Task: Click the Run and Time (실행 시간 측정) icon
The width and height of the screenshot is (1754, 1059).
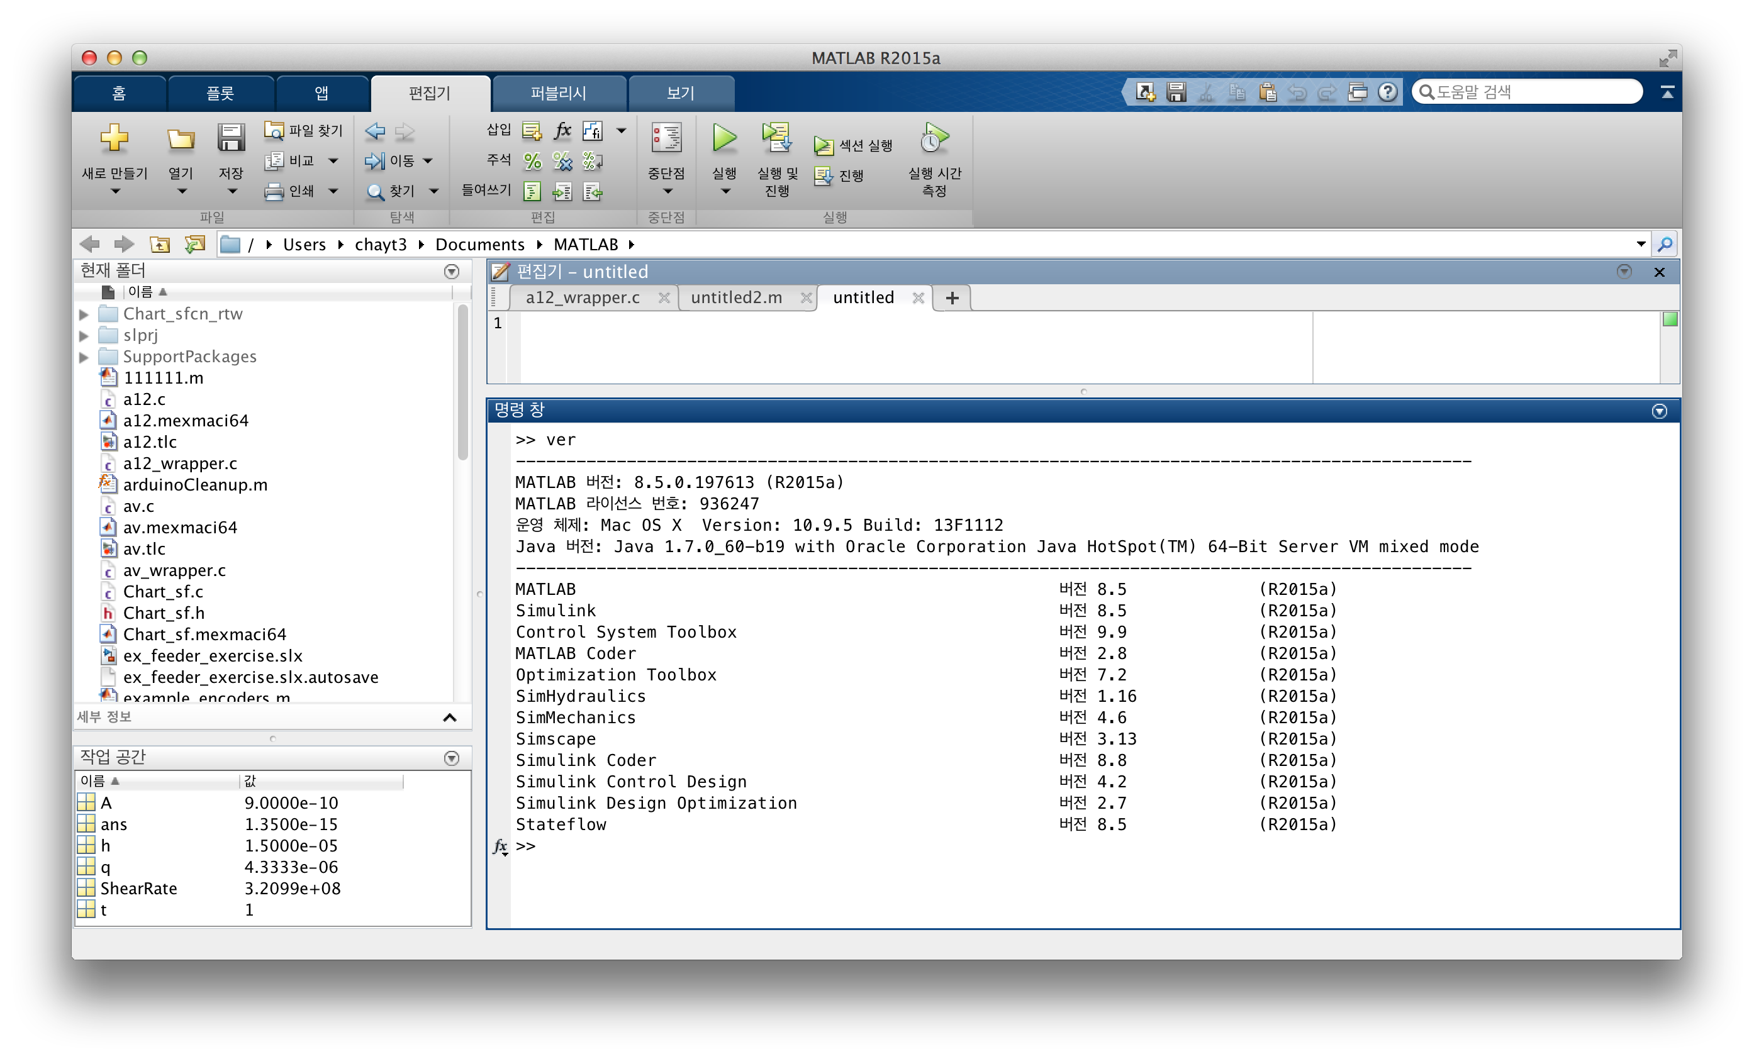Action: pyautogui.click(x=934, y=137)
